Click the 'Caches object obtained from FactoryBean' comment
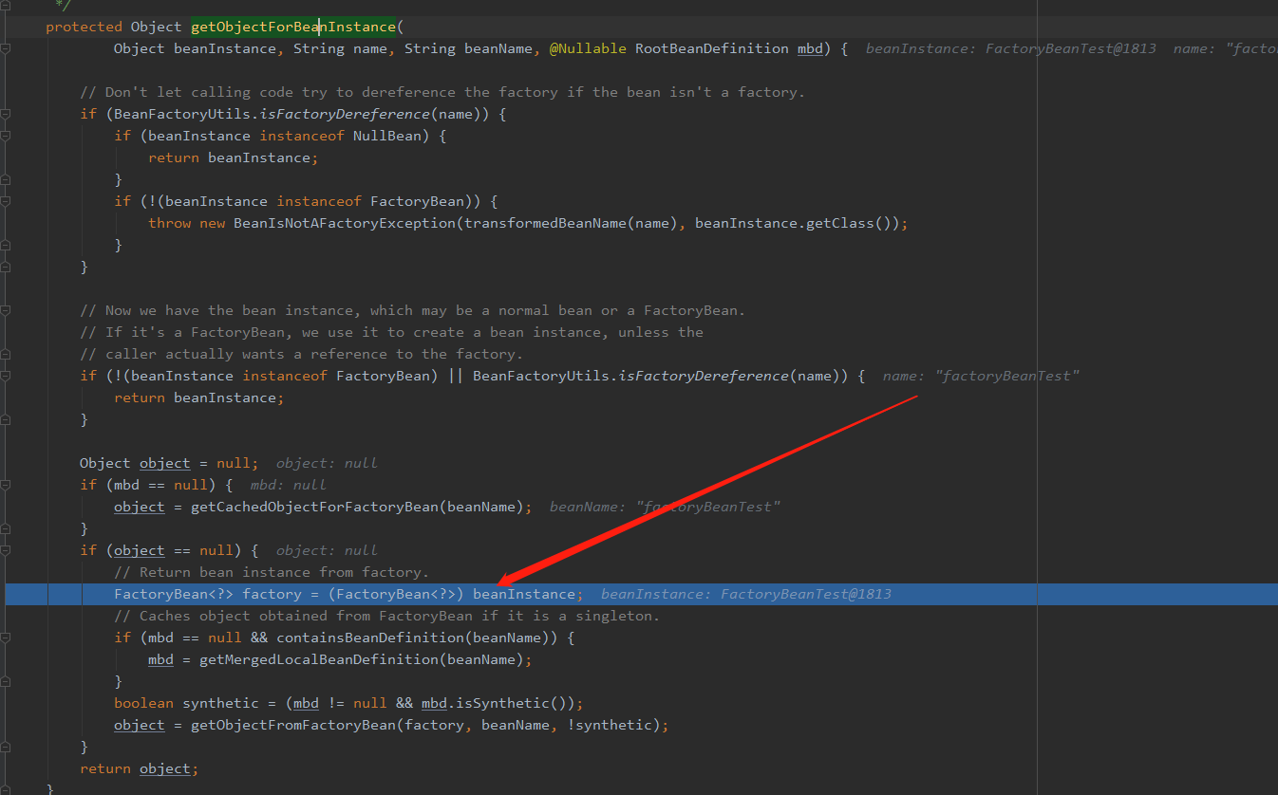This screenshot has width=1278, height=795. point(386,616)
